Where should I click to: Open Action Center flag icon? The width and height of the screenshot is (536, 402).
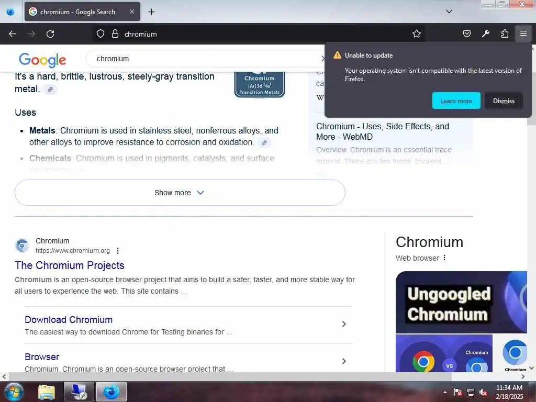coord(457,392)
